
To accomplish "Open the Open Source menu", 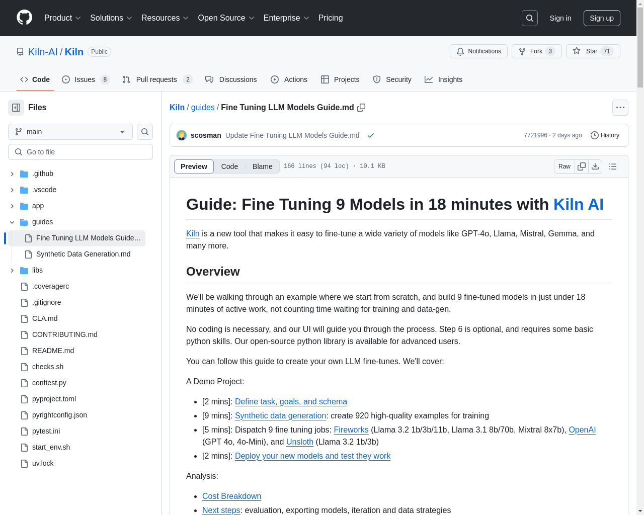I will [226, 18].
